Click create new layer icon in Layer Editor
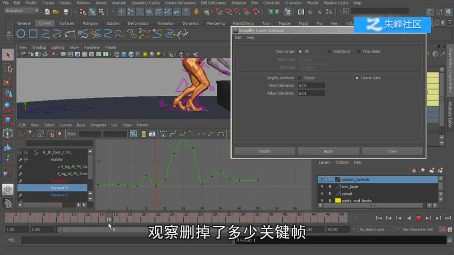This screenshot has height=255, width=454. pyautogui.click(x=432, y=170)
